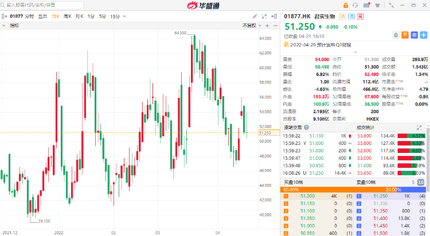This screenshot has width=430, height=236.
Task: Open the skin theme shirt icon
Action: pyautogui.click(x=377, y=5)
